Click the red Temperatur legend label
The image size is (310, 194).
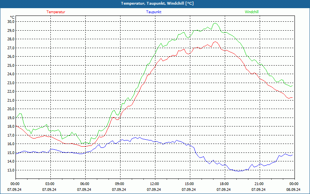point(56,12)
